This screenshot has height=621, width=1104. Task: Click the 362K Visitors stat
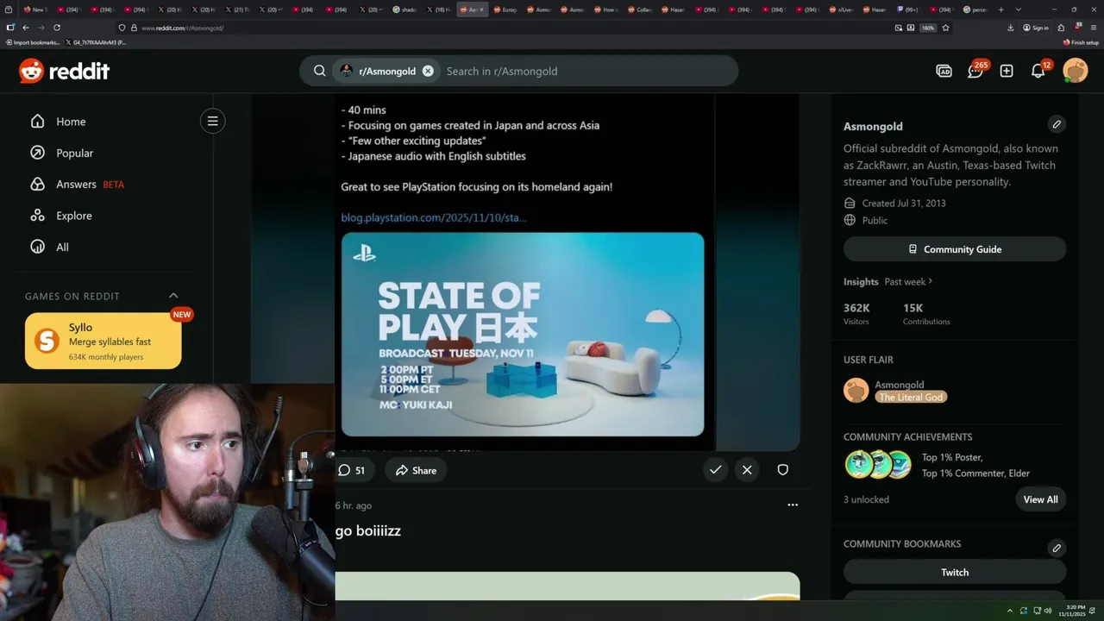tap(857, 314)
